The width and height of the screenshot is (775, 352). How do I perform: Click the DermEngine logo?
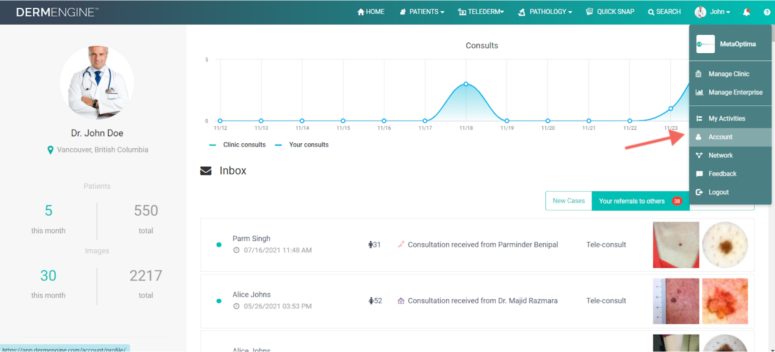[57, 12]
